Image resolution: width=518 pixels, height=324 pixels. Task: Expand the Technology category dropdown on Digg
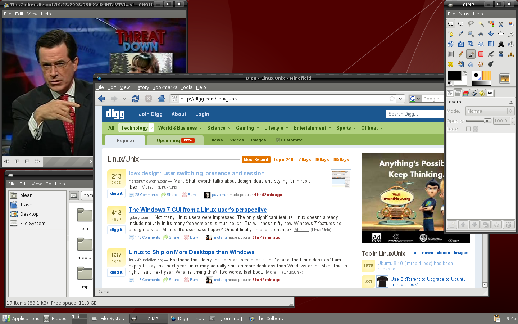pos(151,128)
